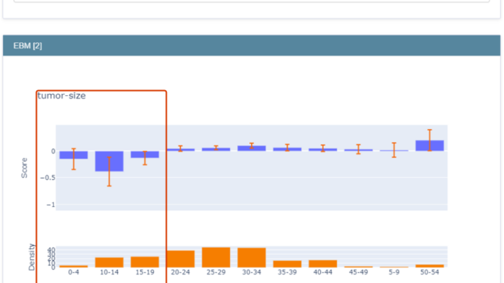Select the 15-19 score bar
The width and height of the screenshot is (504, 283).
point(145,154)
